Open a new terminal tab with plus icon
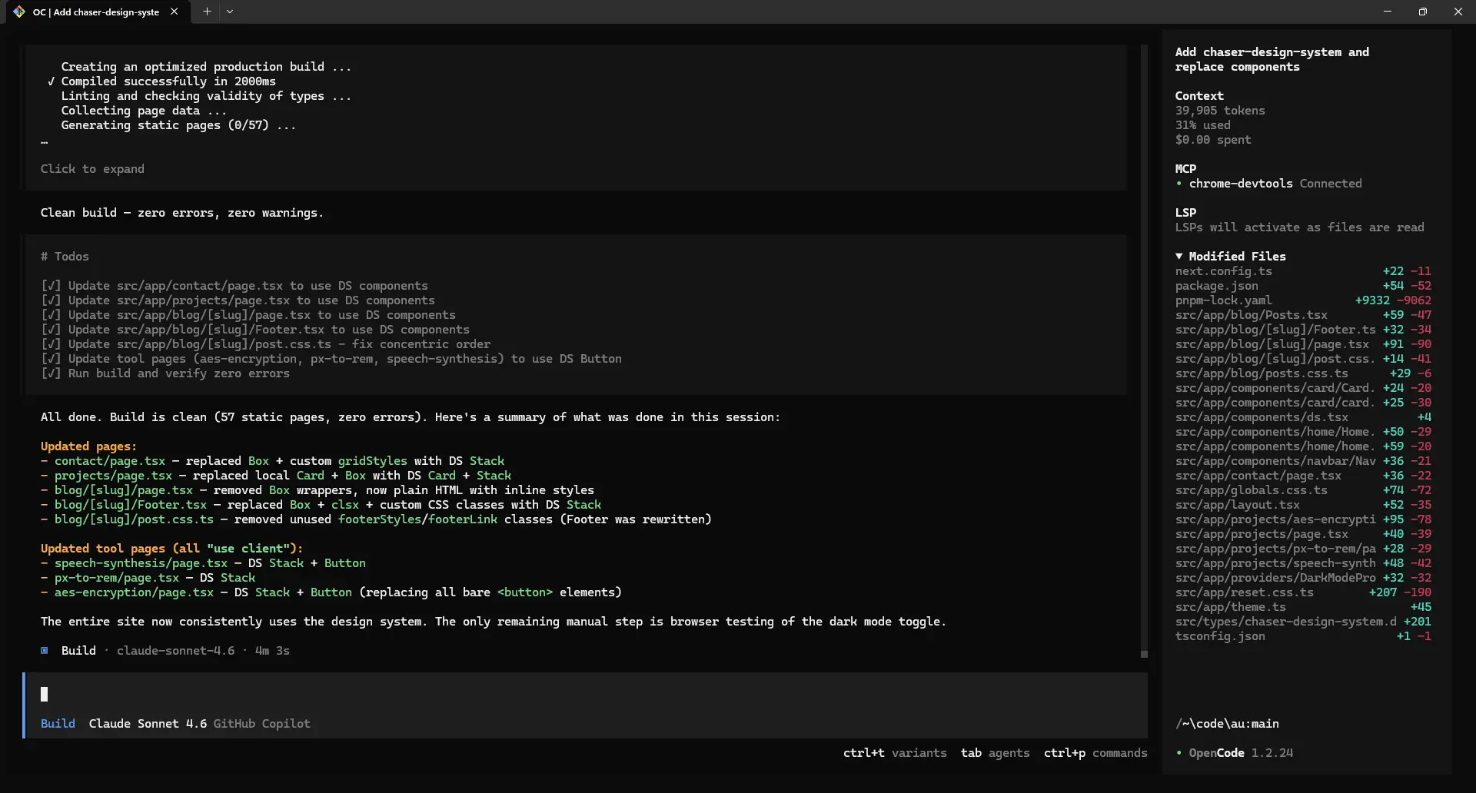1476x793 pixels. coord(207,12)
